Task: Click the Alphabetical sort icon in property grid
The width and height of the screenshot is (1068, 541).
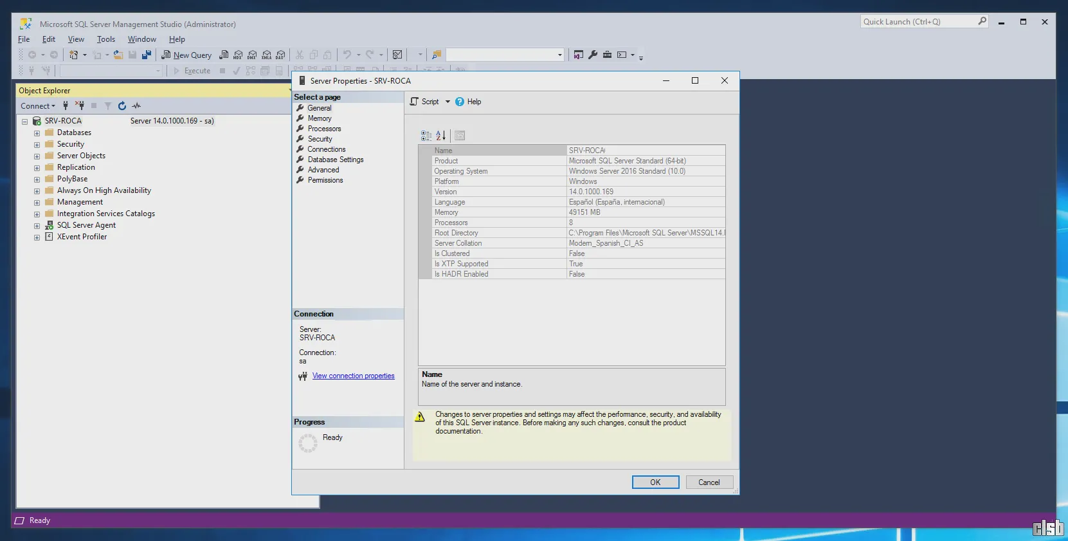Action: coord(440,136)
